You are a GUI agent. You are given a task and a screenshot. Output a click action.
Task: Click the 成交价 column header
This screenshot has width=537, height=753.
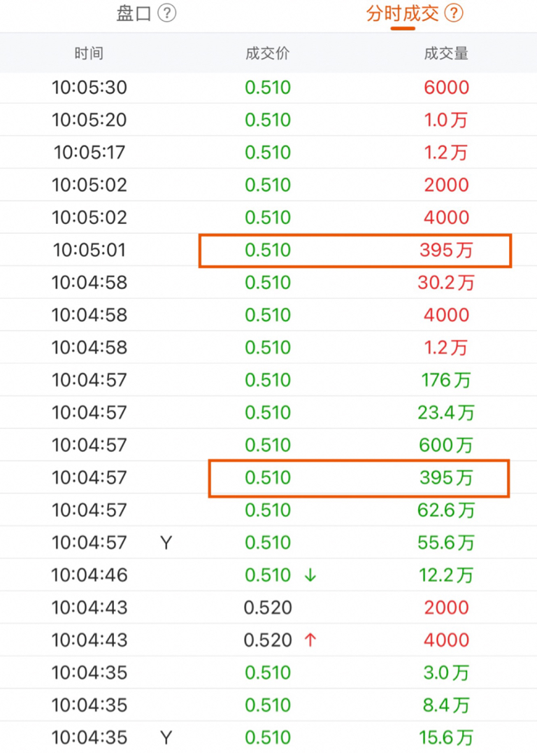coord(267,54)
